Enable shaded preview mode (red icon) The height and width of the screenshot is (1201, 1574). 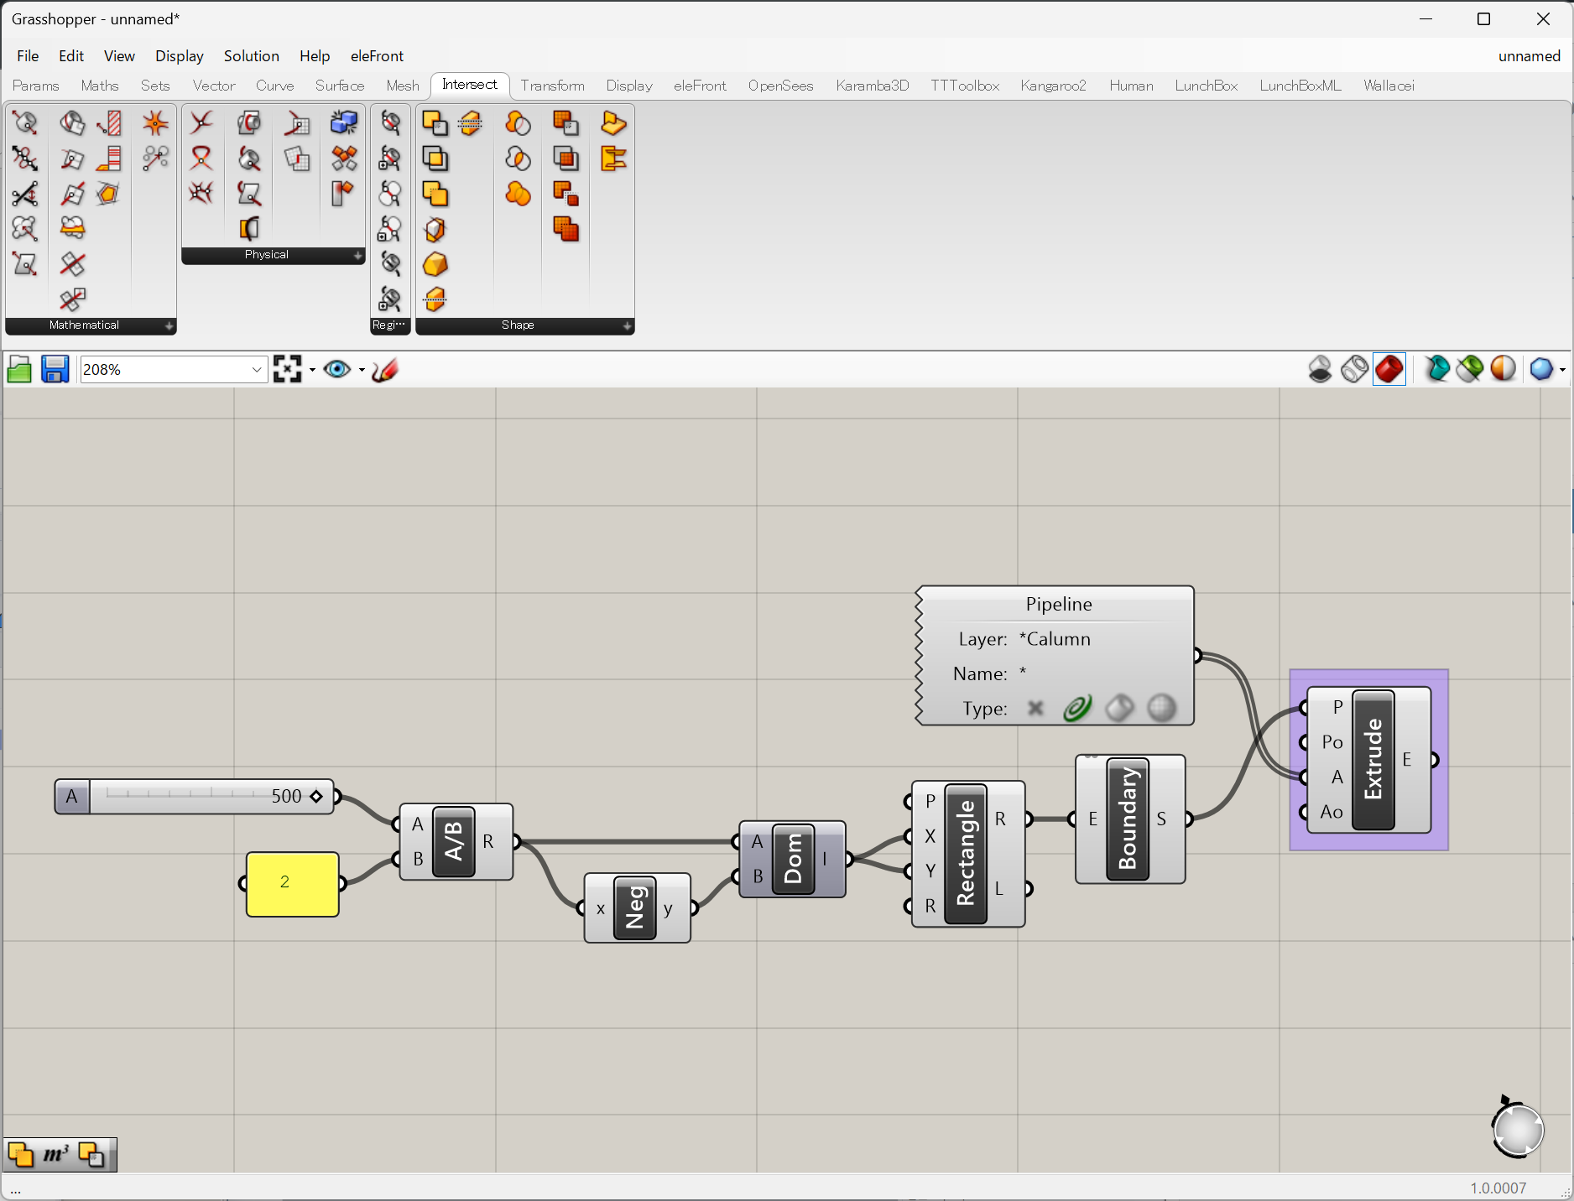click(x=1389, y=369)
